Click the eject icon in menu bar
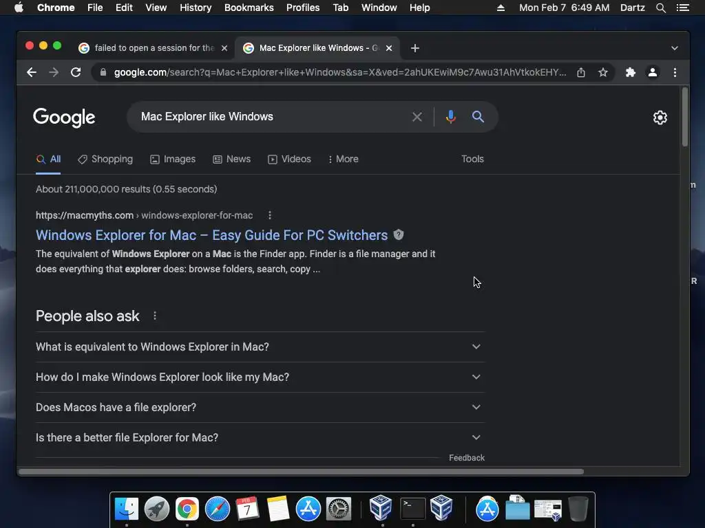 (x=501, y=8)
